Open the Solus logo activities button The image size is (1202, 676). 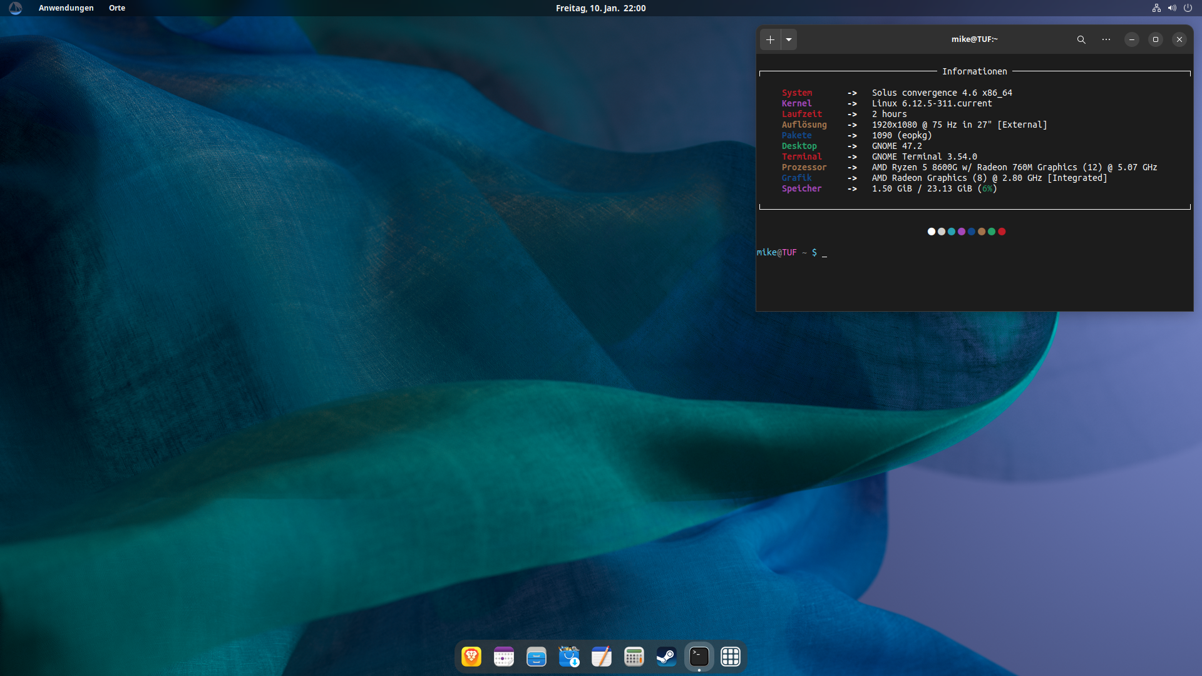point(16,8)
